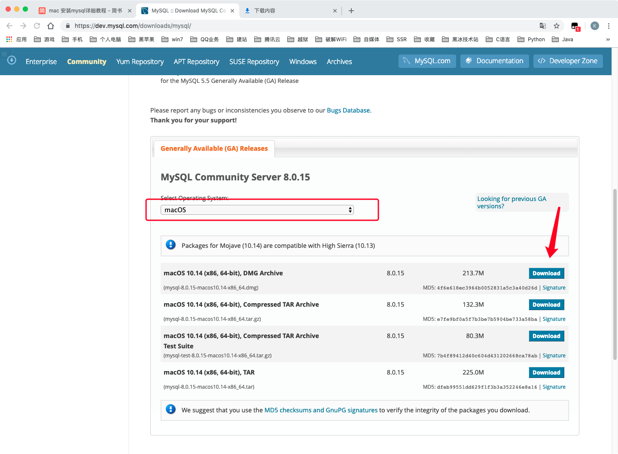The width and height of the screenshot is (618, 454).
Task: Close the 简书 mysql tutorial tab
Action: coord(130,11)
